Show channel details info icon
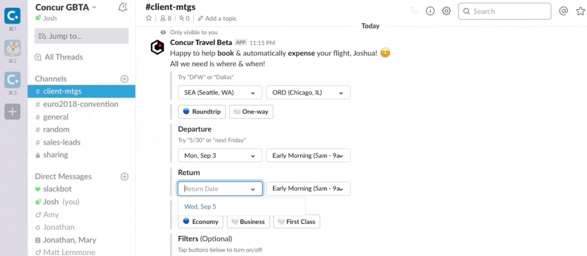Viewport: 587px width, 256px height. point(430,11)
